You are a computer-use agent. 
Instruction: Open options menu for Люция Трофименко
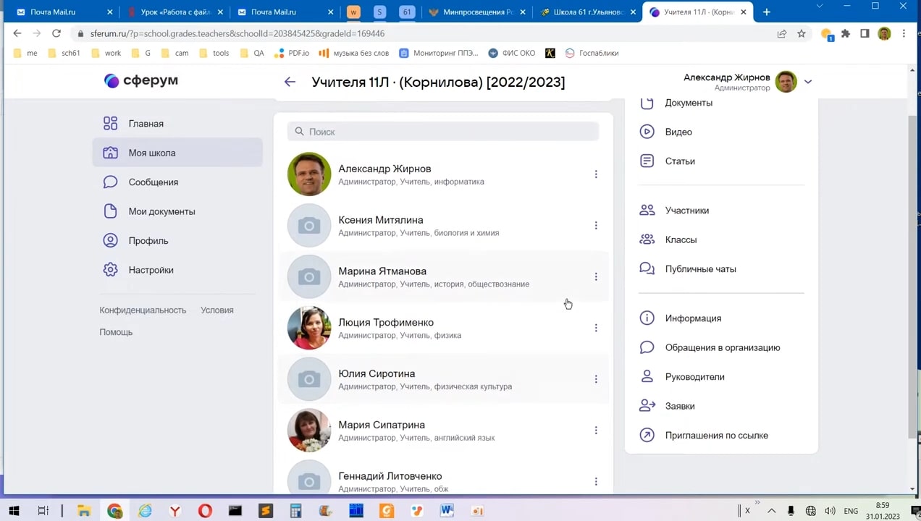click(596, 328)
